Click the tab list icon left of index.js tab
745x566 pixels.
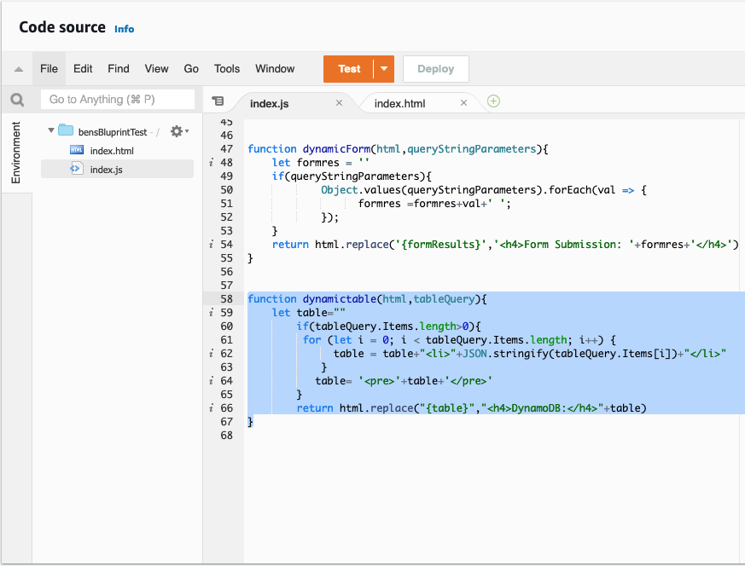click(x=218, y=101)
